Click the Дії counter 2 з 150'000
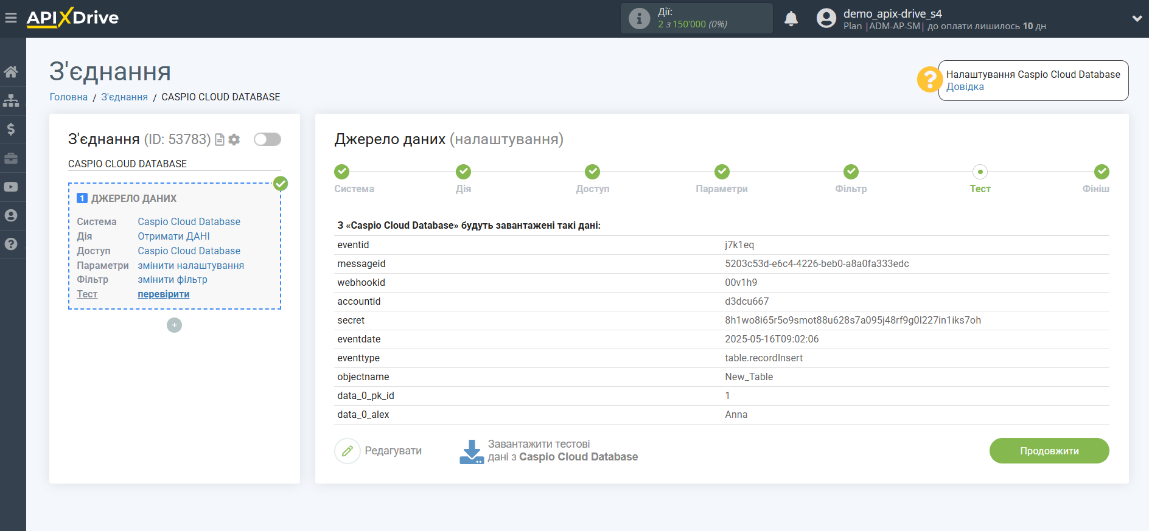The height and width of the screenshot is (531, 1149). 693,24
